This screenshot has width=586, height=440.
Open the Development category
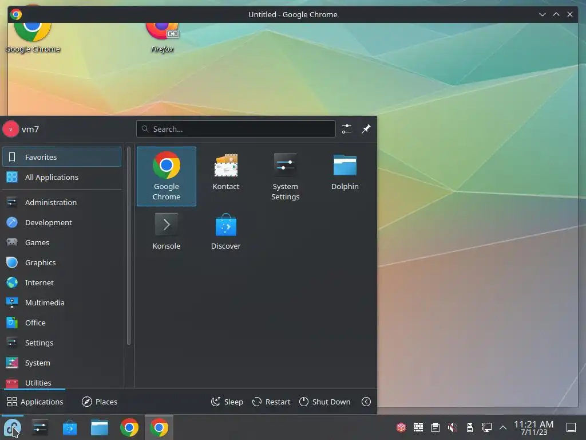point(62,222)
